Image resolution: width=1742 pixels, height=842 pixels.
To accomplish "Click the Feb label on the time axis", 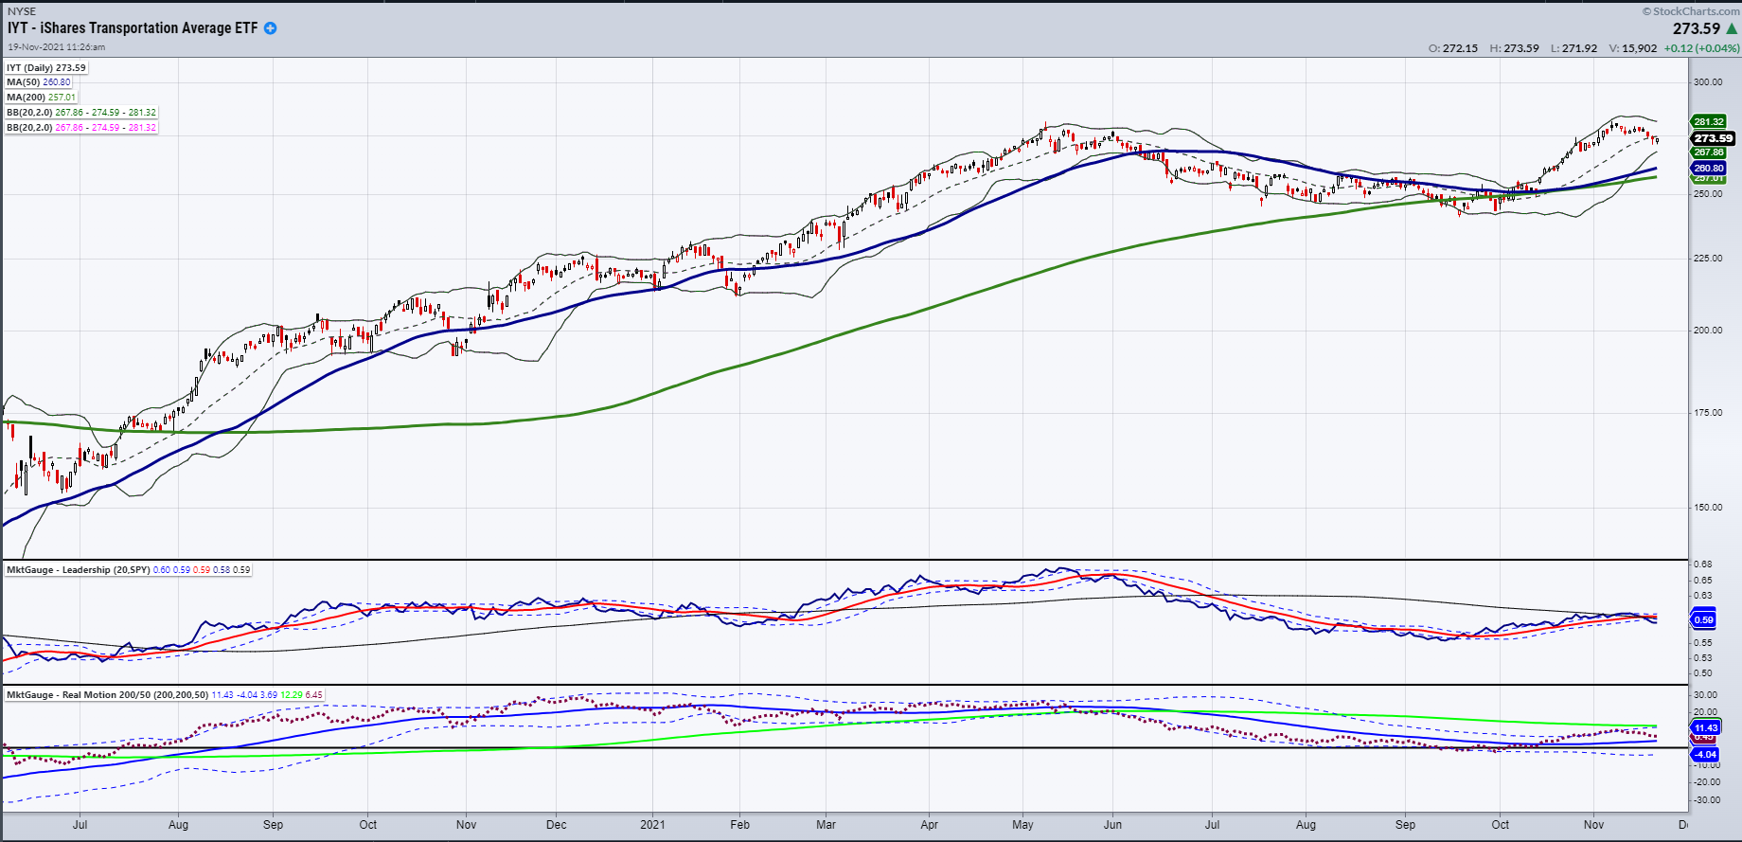I will (740, 825).
